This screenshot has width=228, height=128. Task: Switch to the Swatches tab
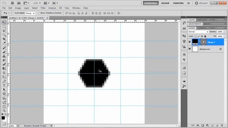tap(202, 20)
